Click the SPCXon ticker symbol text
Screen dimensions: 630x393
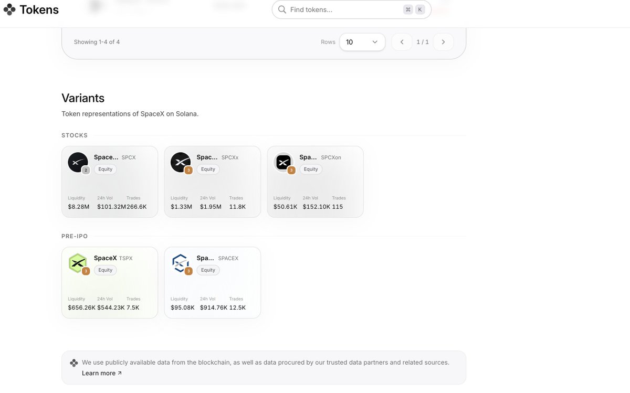tap(331, 157)
